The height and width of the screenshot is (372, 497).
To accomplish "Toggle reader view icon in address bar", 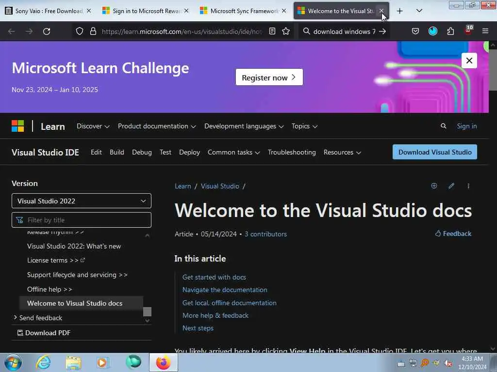I will point(272,31).
